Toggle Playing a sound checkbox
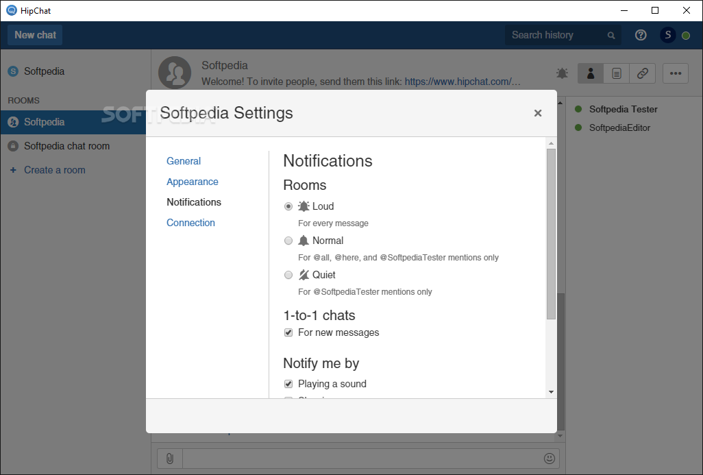 [x=288, y=384]
